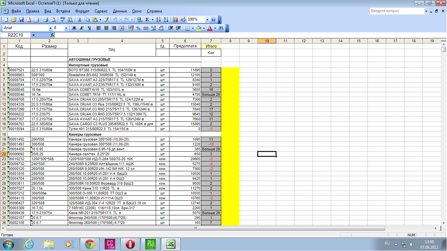Save the workbook with the floppy disk icon
447x251 pixels.
(21, 20)
